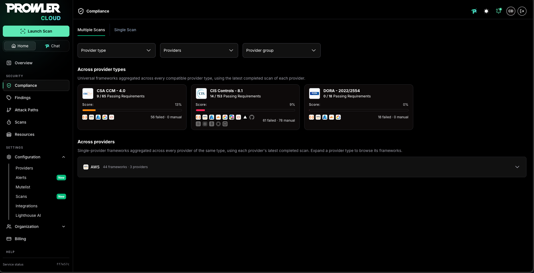
Task: Click the Launch Scan button
Action: coord(36,31)
